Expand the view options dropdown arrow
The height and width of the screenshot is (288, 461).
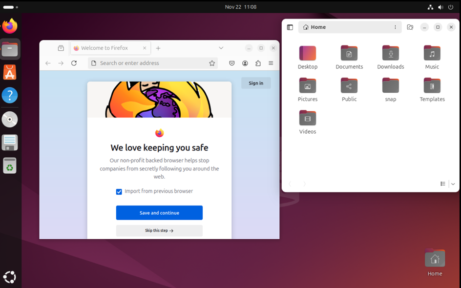click(x=453, y=184)
